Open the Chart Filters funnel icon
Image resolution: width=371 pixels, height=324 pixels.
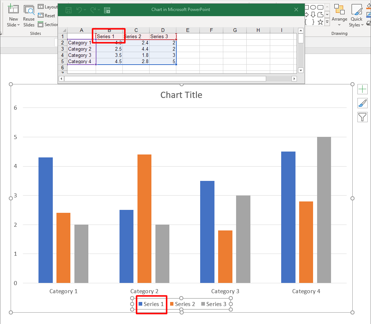(362, 117)
